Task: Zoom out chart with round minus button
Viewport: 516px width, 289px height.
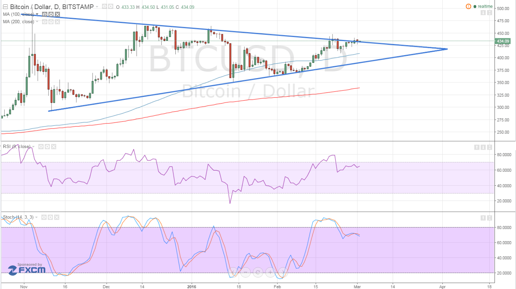Action: (245, 272)
